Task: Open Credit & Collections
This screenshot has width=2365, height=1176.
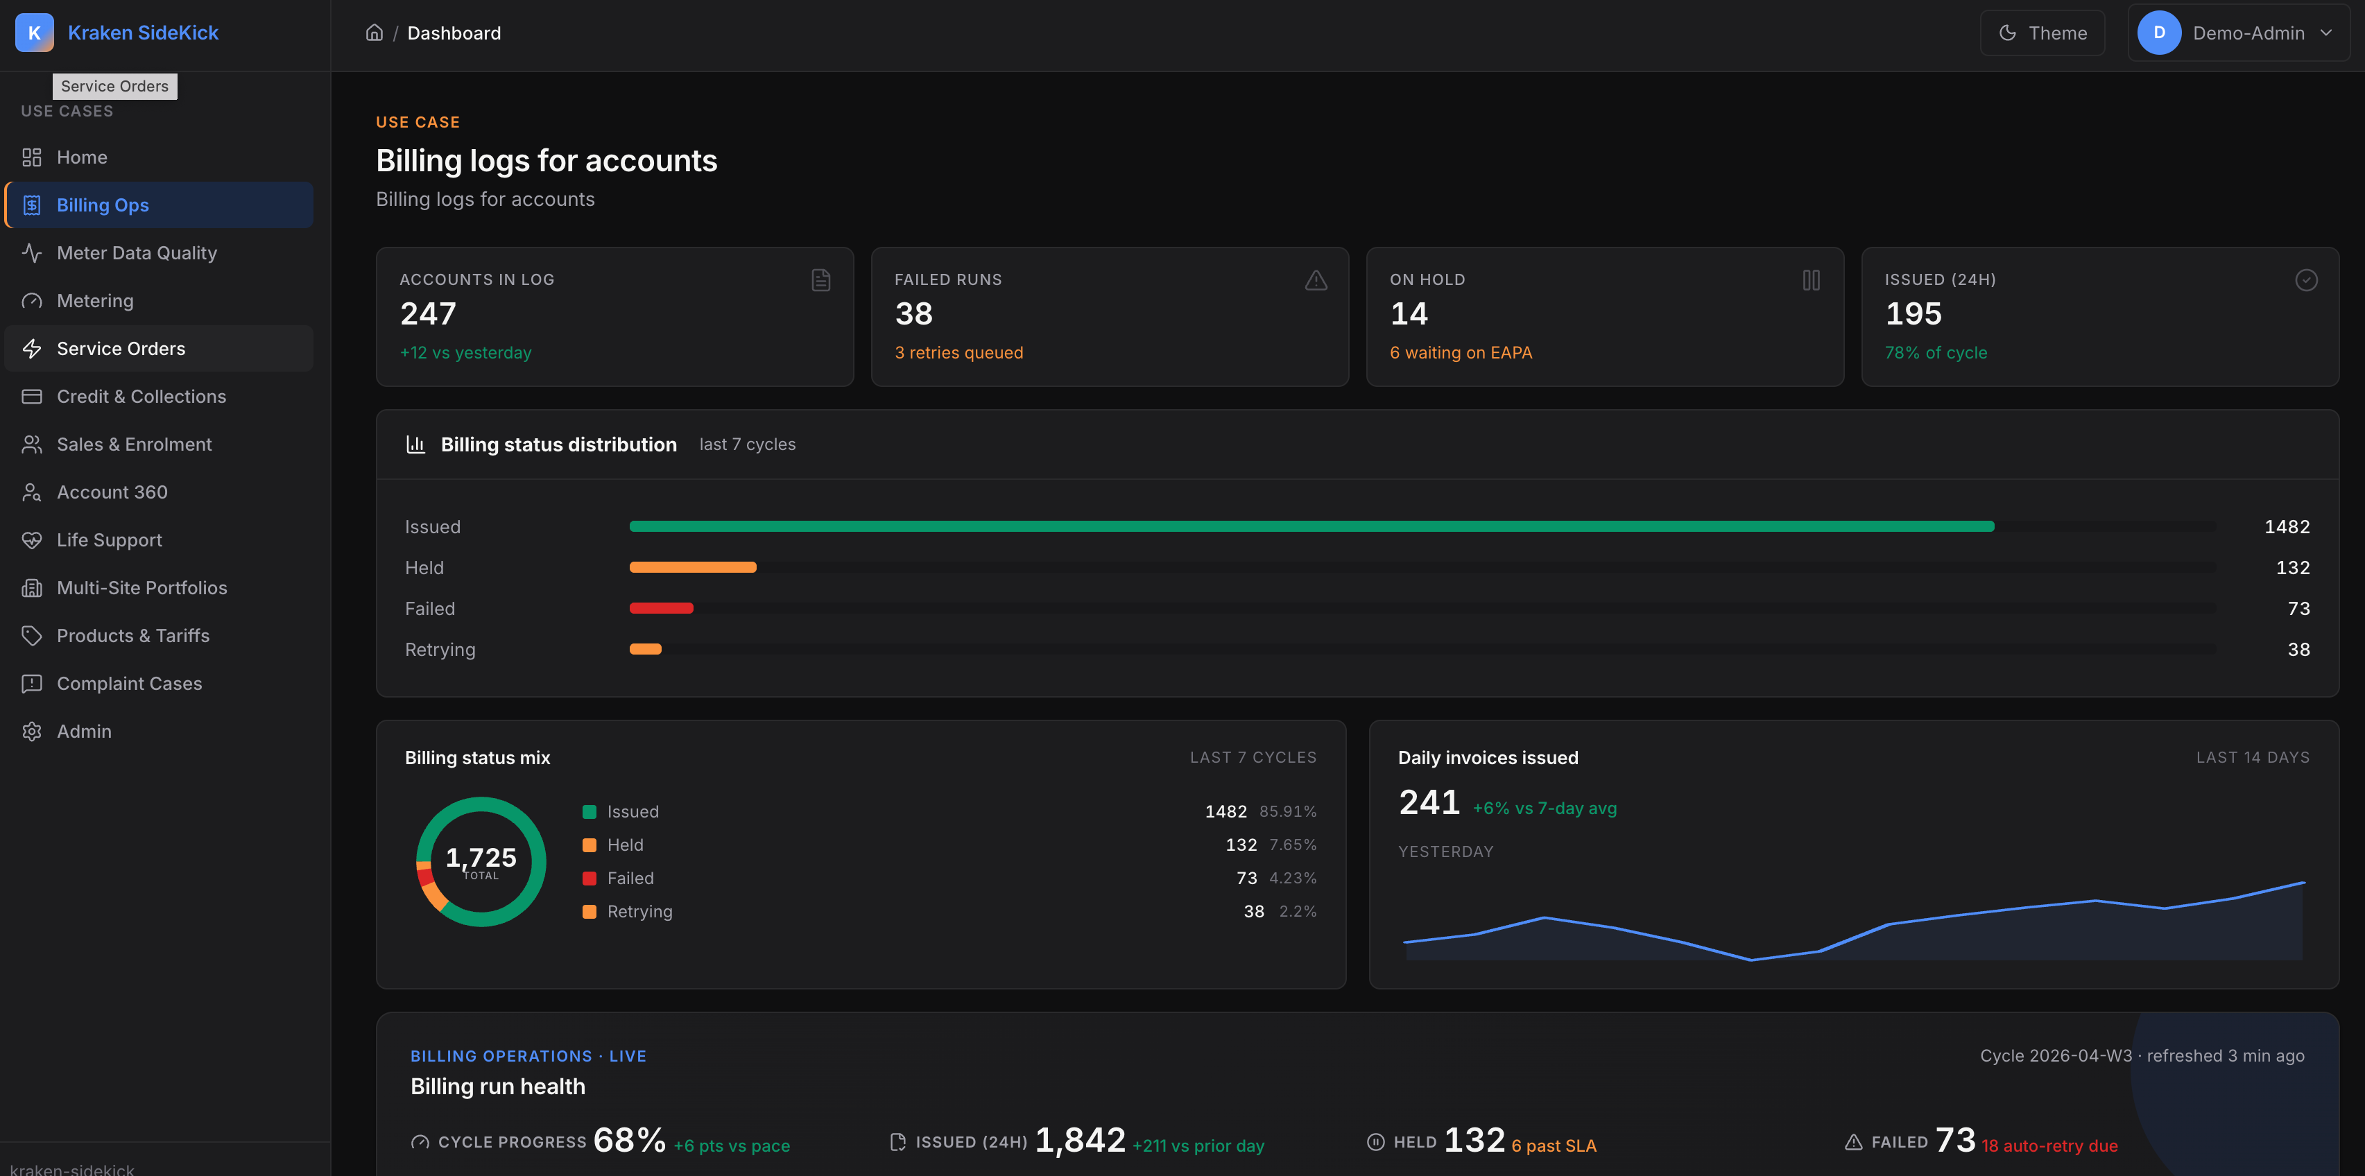Action: point(159,396)
